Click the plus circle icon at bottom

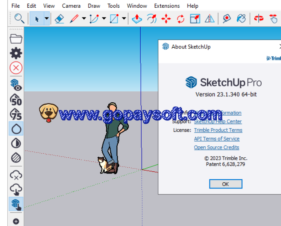(x=16, y=221)
